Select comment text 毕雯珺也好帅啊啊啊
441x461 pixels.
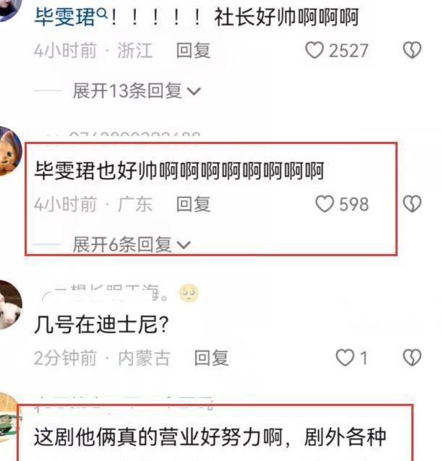pos(179,171)
